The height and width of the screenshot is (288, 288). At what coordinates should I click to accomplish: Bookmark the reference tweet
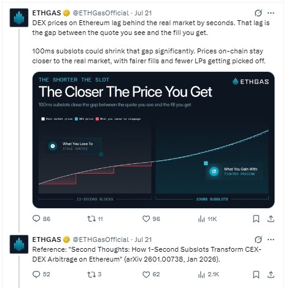tap(256, 274)
